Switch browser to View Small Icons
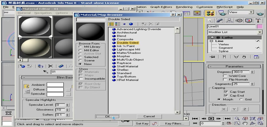The width and height of the screenshot is (267, 127). coord(124,24)
